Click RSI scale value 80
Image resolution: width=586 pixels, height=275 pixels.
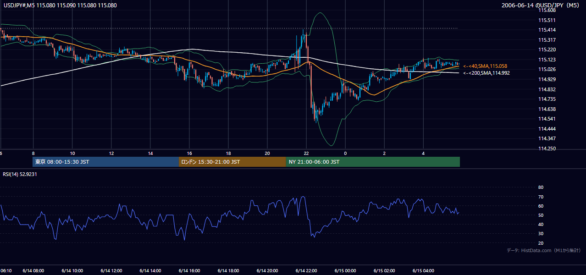click(x=541, y=187)
